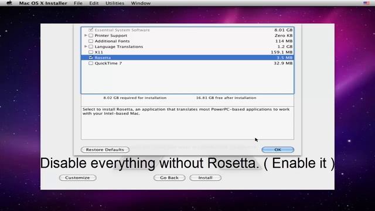Open the Apple menu
375x211 pixels.
pos(9,3)
